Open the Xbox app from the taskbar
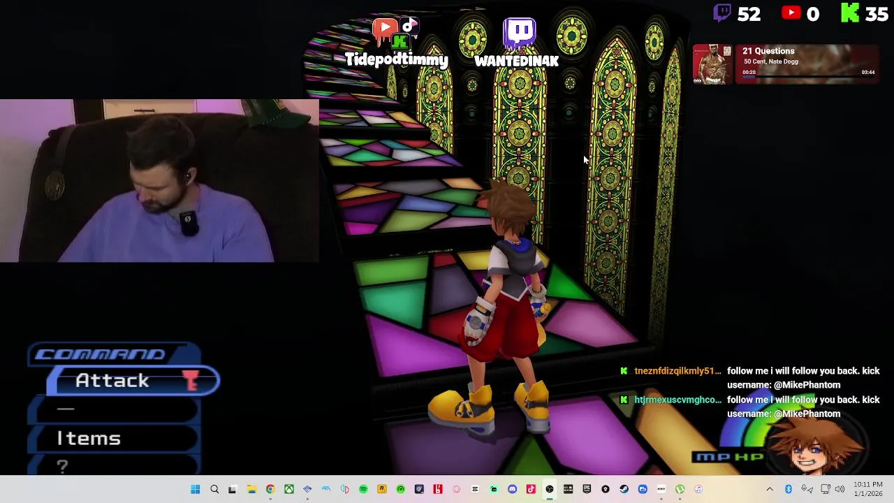This screenshot has height=503, width=894. click(x=289, y=489)
